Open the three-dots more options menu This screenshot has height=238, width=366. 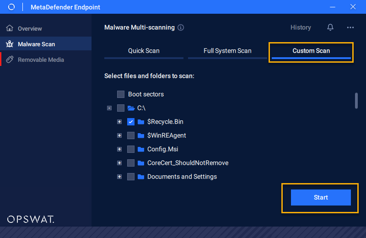(x=350, y=27)
